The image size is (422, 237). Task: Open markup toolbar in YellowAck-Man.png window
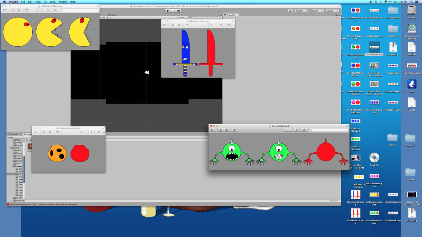[55, 10]
